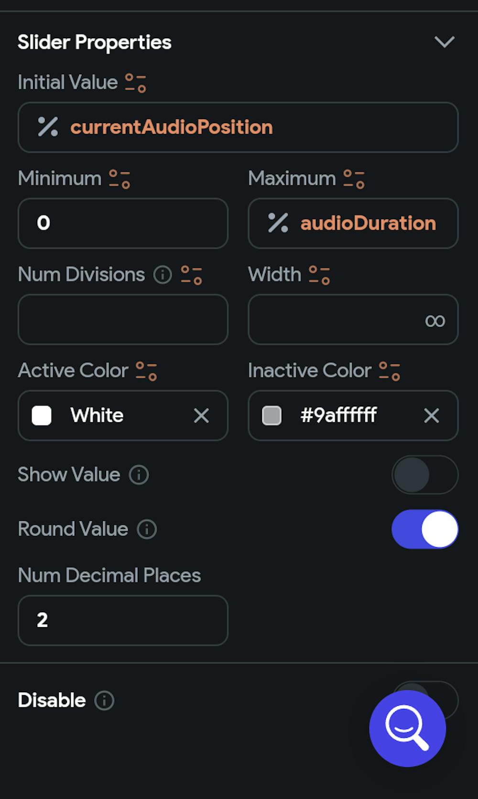
Task: Open variable binding icon beside Active Color
Action: [x=146, y=371]
